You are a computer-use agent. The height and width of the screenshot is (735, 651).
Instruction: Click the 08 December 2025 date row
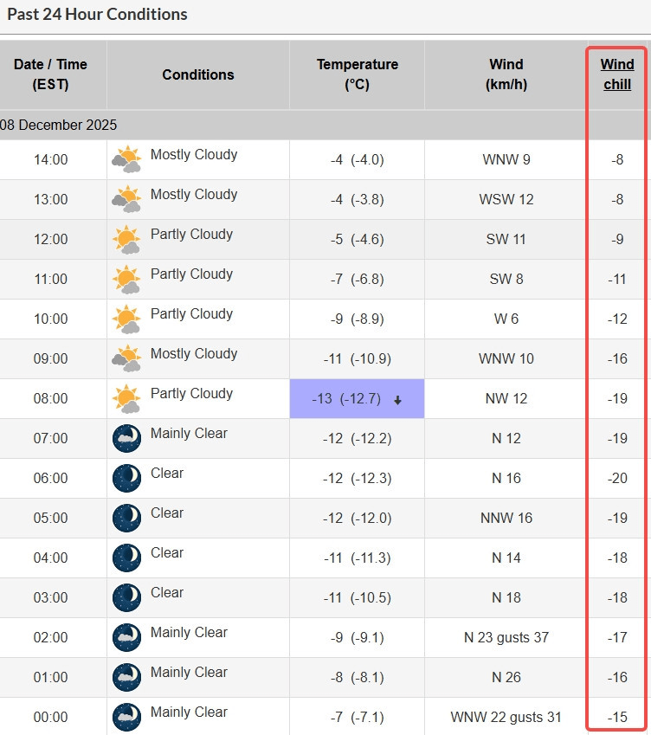coord(59,125)
